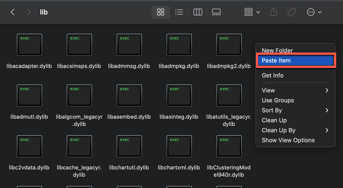Select libacadapter.dylib file icon
The height and width of the screenshot is (188, 343).
click(x=29, y=45)
